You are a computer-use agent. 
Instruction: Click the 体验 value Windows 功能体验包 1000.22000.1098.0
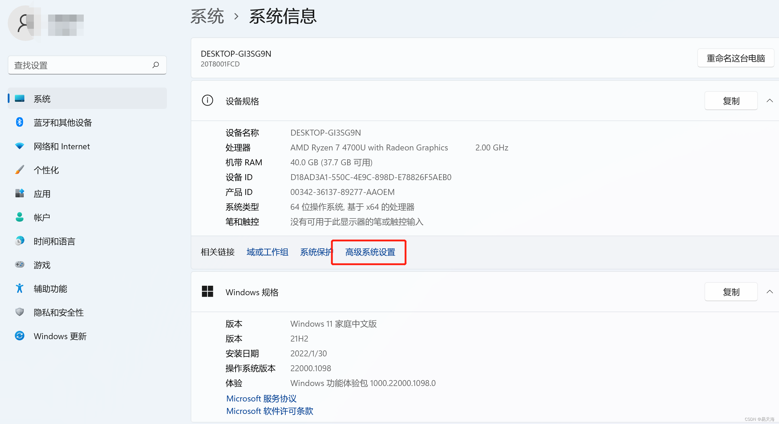363,383
